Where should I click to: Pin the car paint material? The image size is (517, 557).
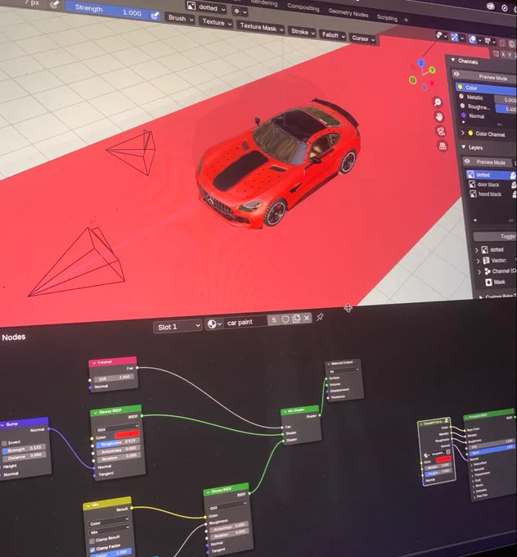coord(320,316)
